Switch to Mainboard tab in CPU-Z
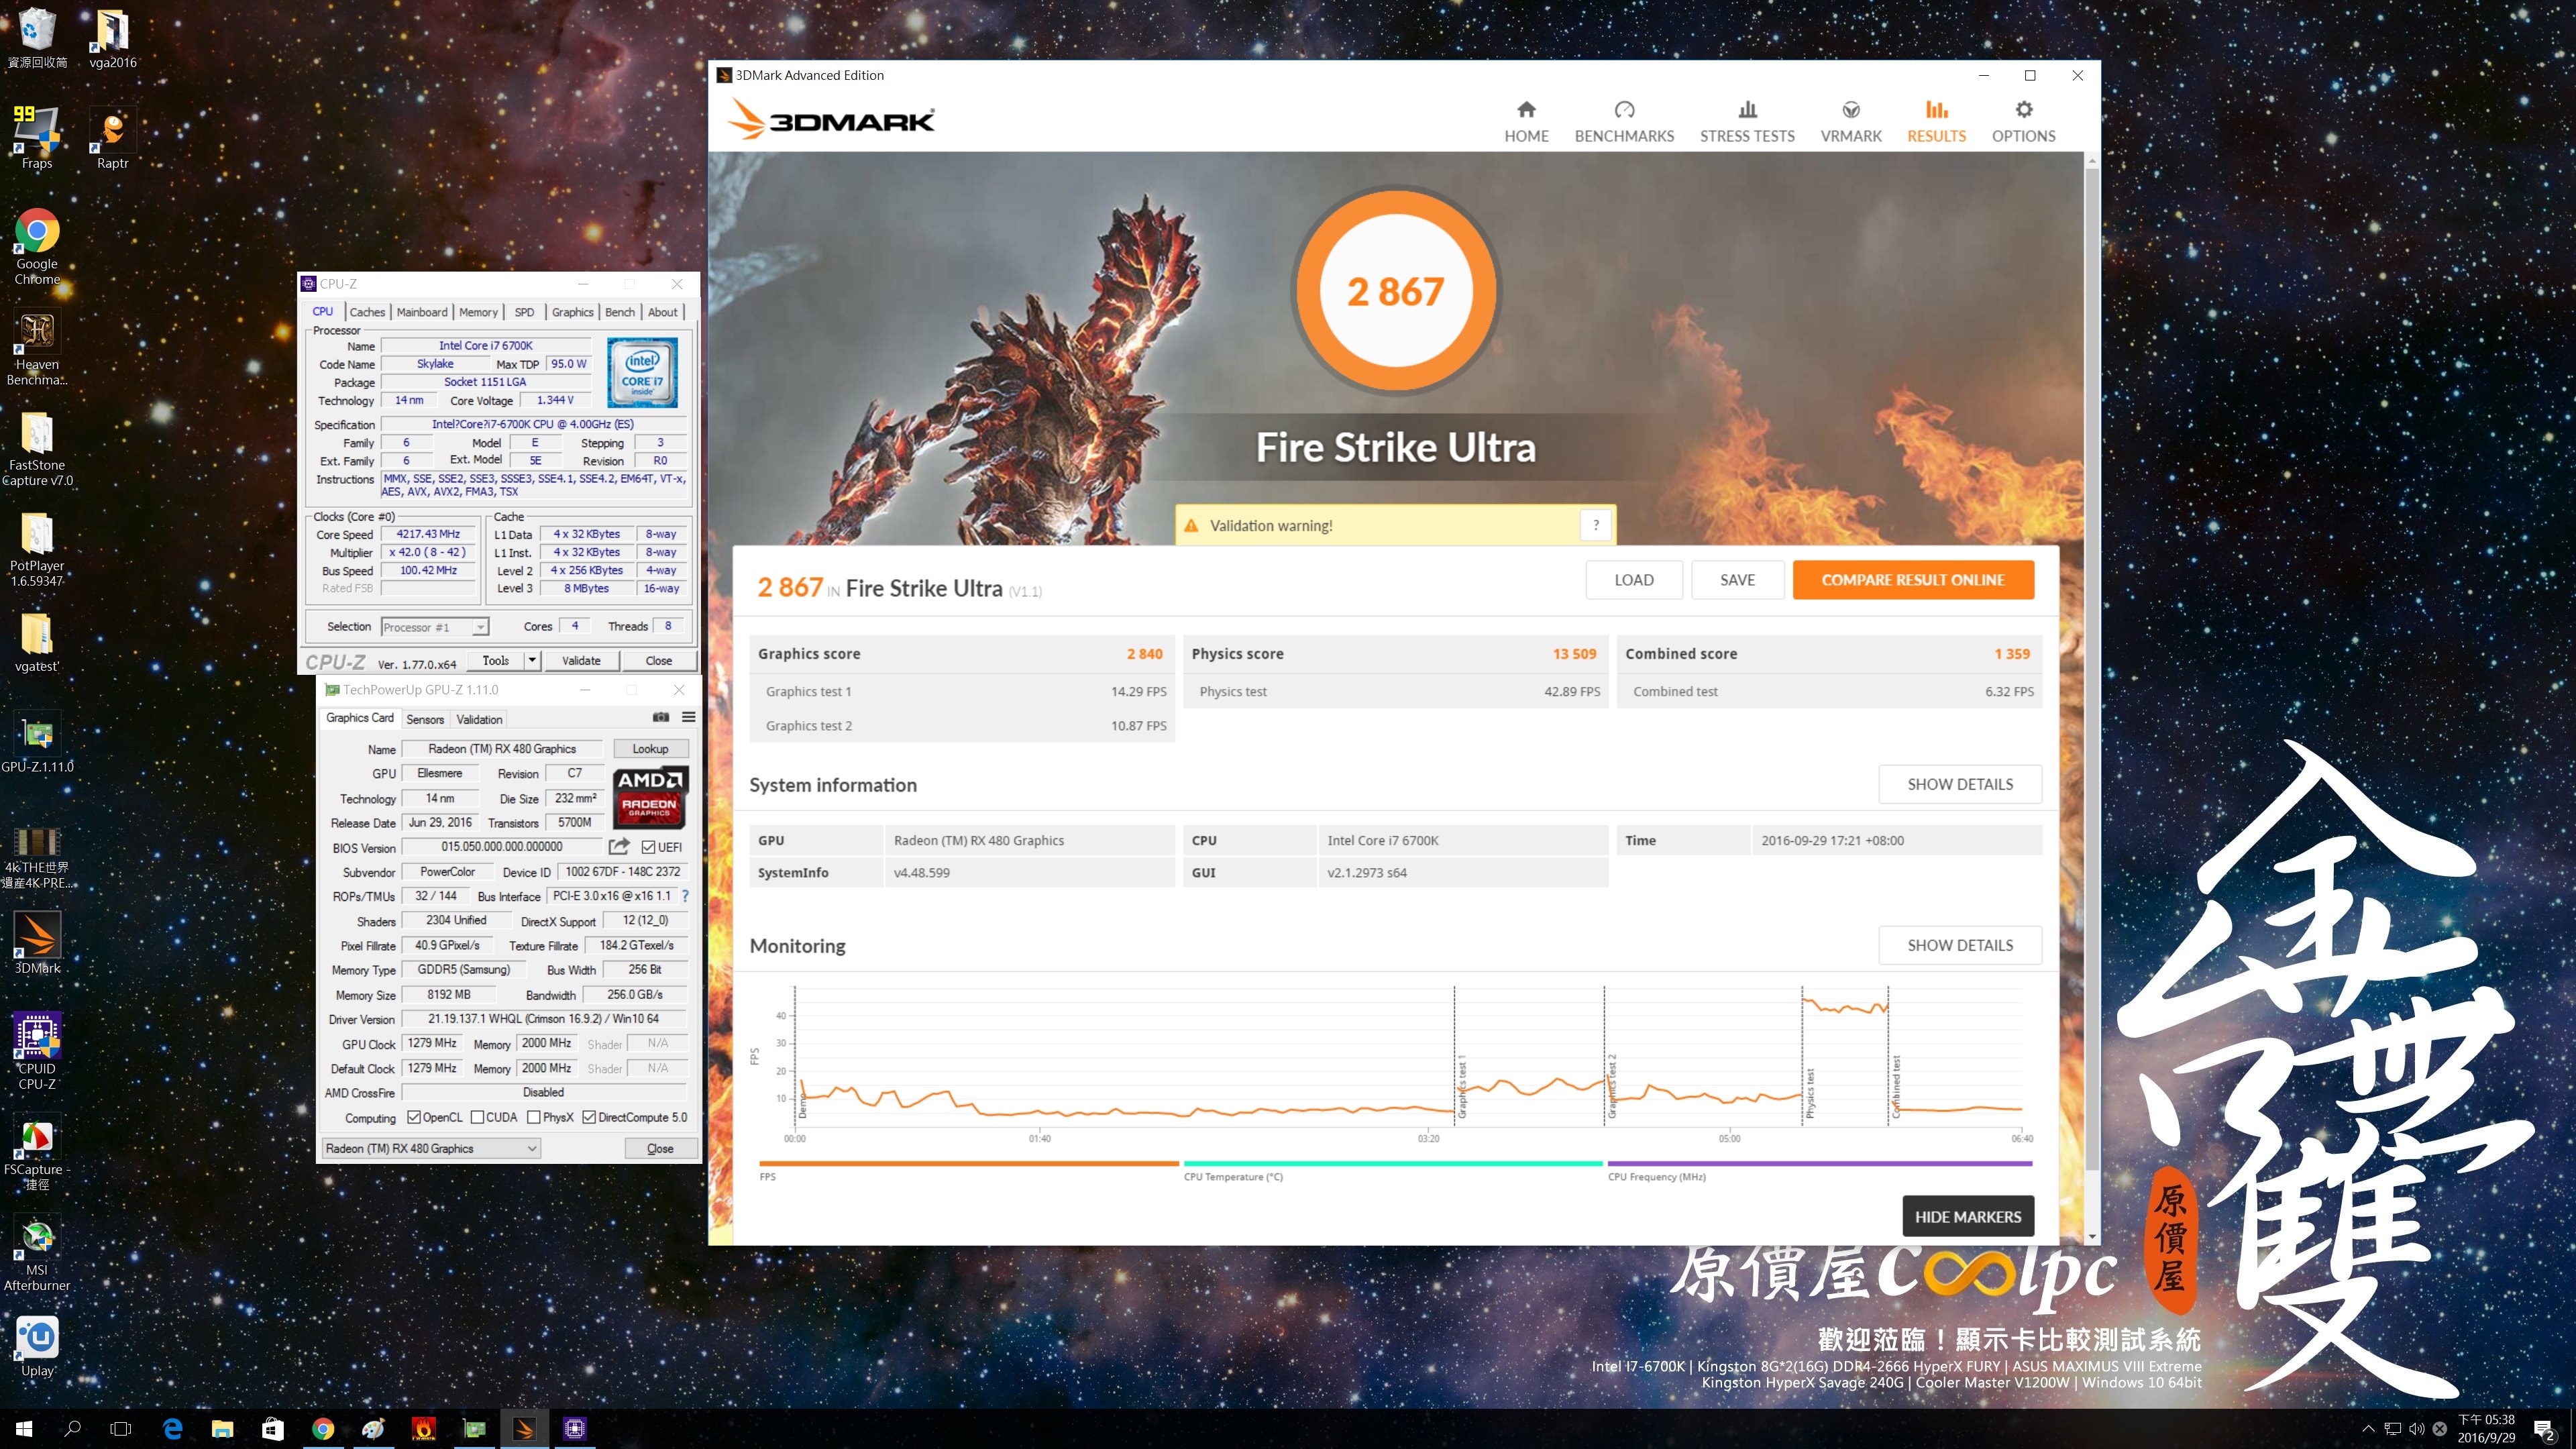The image size is (2576, 1449). click(x=422, y=312)
